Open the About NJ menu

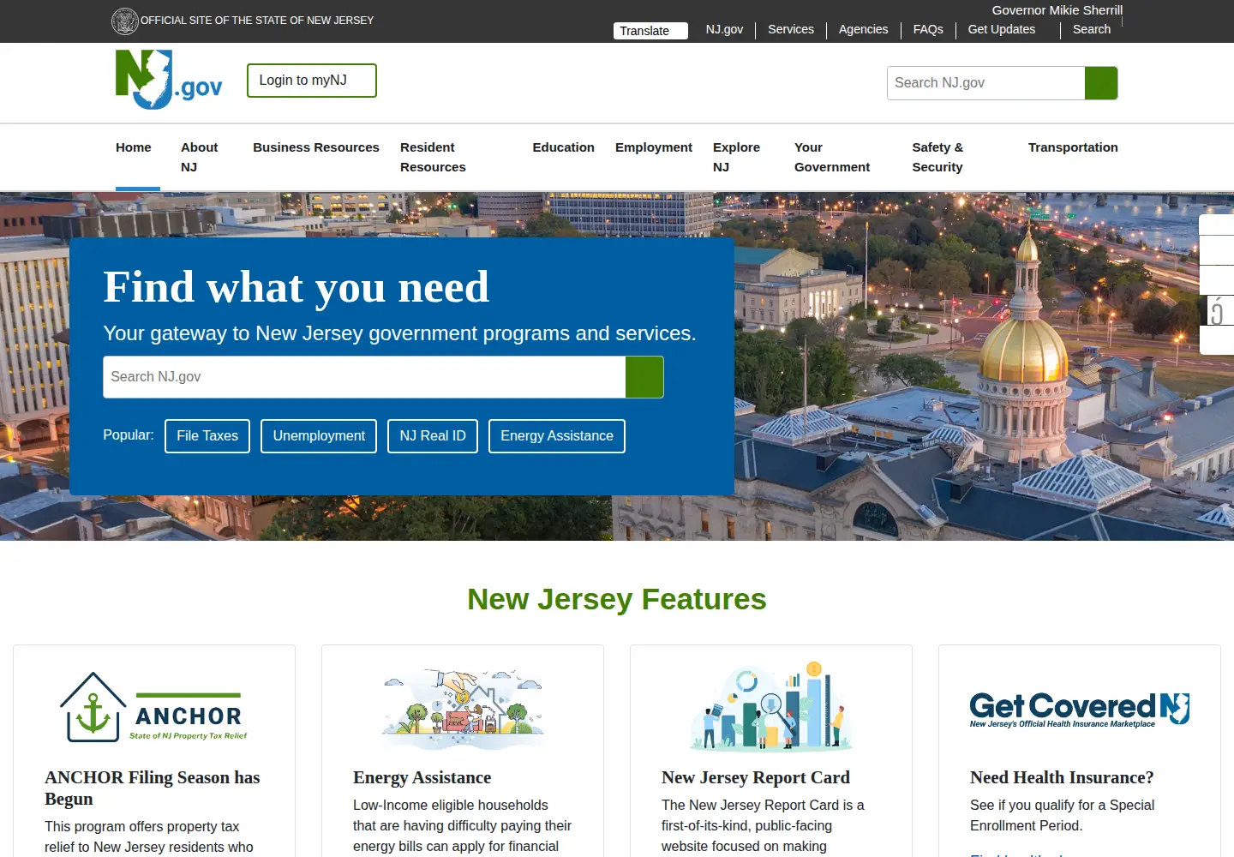(x=199, y=158)
